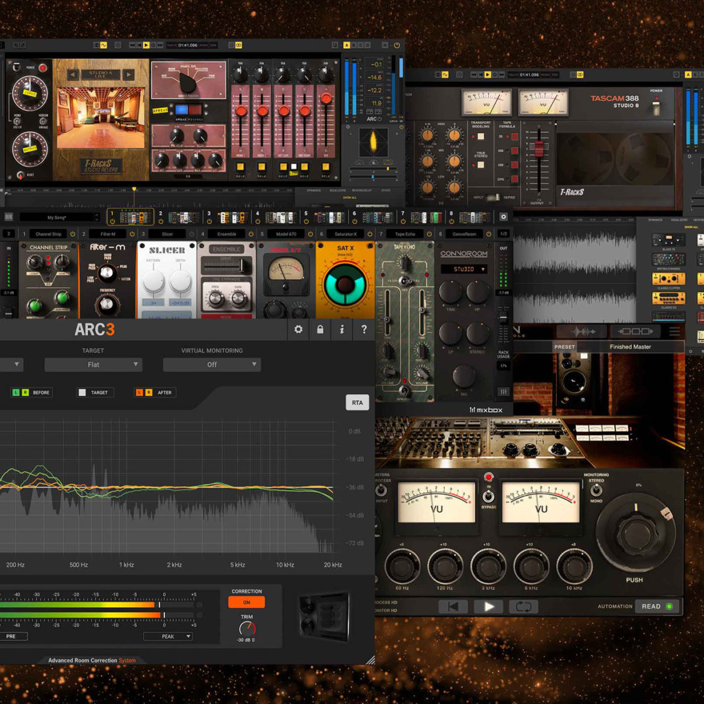704x704 pixels.
Task: Toggle the After L channel curve
Action: [x=139, y=393]
